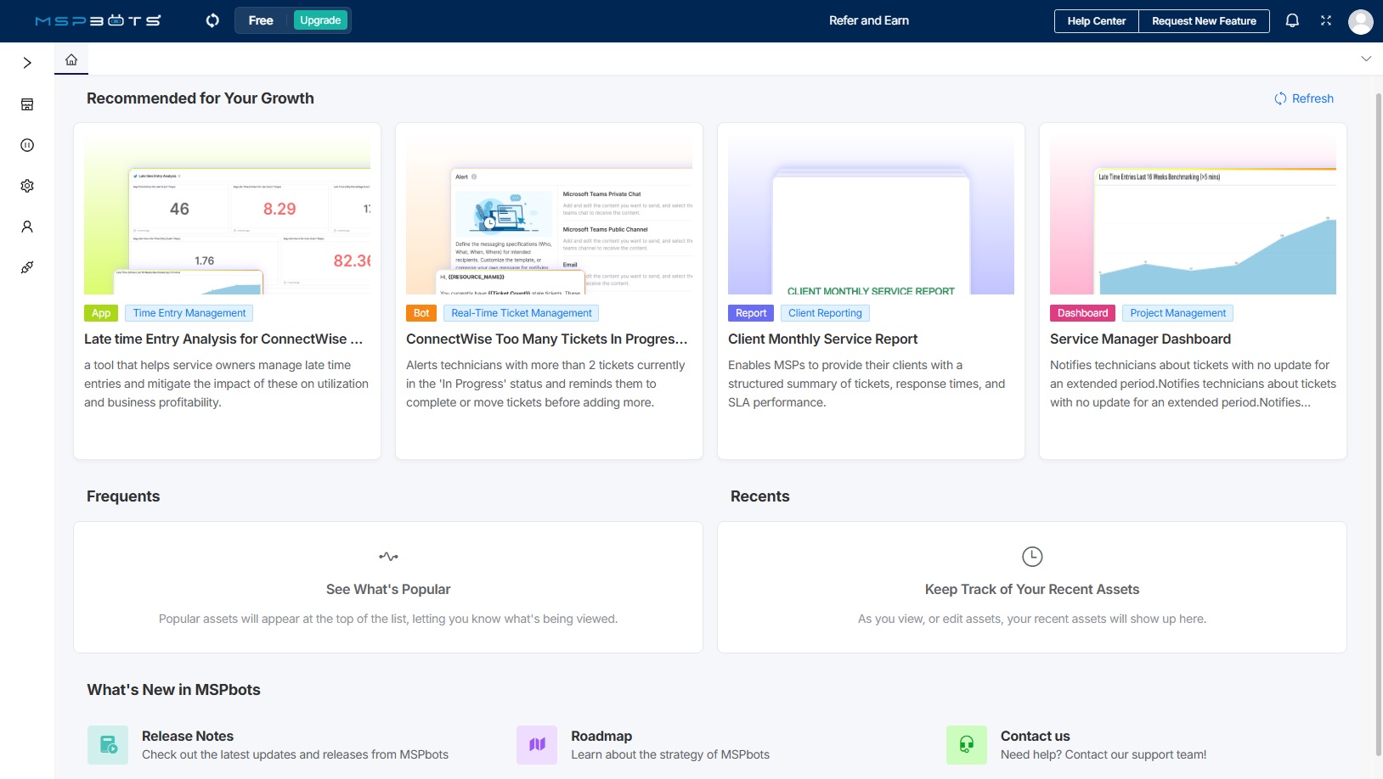Open the marketplace icon in the left sidebar
Viewport: 1383px width, 779px height.
pyautogui.click(x=27, y=104)
